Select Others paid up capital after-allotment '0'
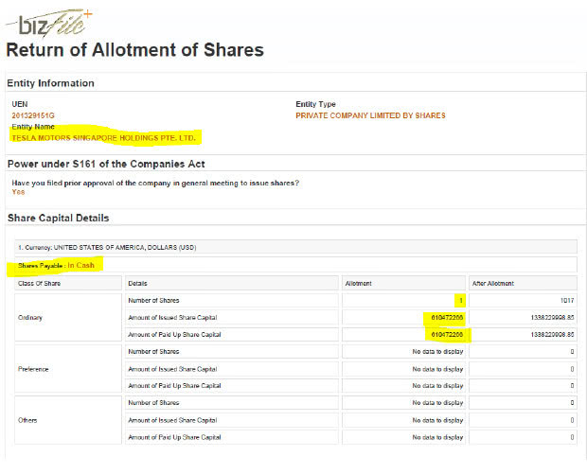The width and height of the screenshot is (587, 474). coord(572,437)
